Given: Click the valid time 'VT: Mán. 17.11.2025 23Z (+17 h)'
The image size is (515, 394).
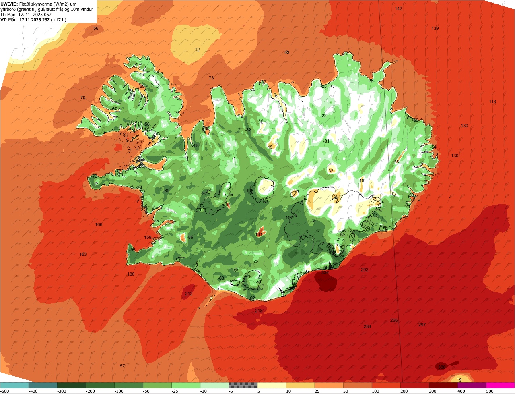Looking at the screenshot, I should 33,19.
